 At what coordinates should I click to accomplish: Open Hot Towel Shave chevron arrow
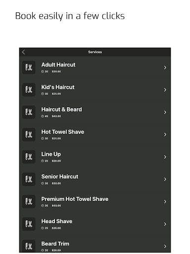(165, 134)
